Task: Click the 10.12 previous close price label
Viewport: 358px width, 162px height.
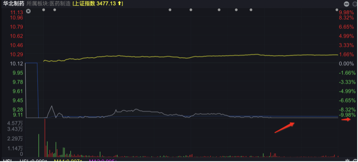Action: [x=16, y=63]
